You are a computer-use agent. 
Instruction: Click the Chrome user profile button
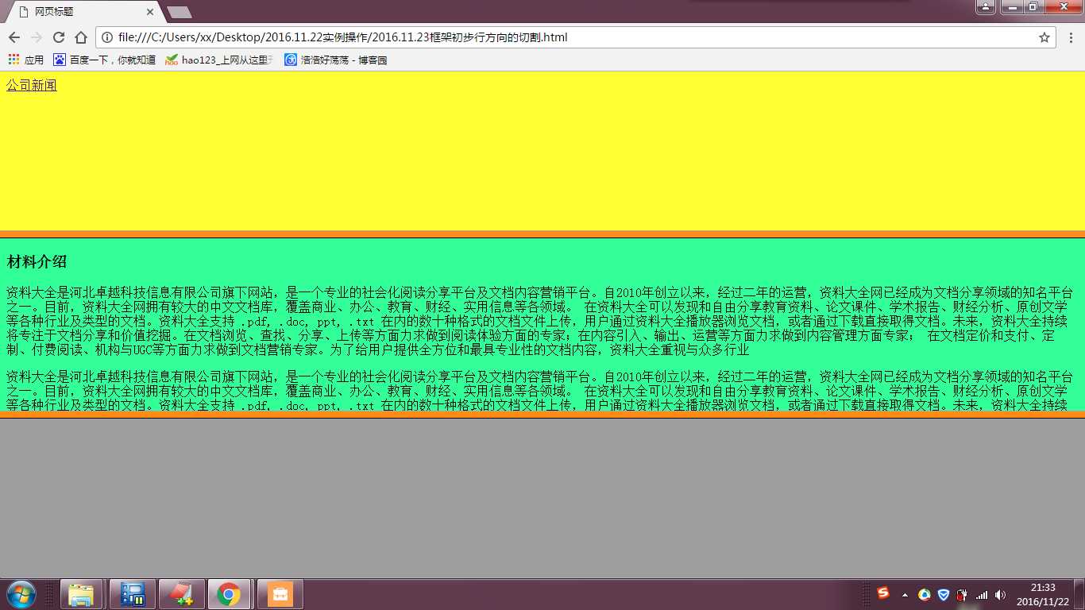point(985,7)
